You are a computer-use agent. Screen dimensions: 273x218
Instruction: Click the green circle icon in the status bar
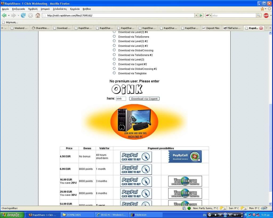[x=189, y=208]
